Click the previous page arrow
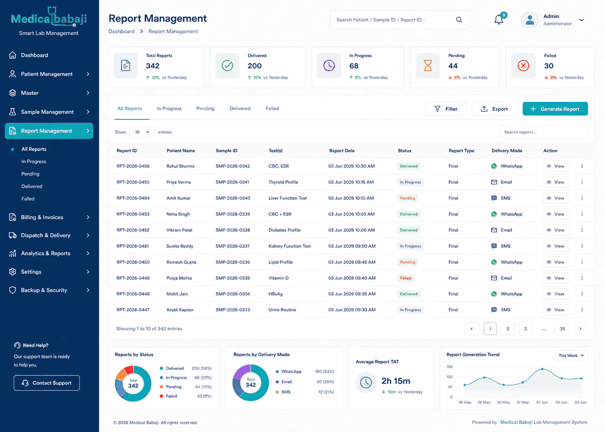 pyautogui.click(x=472, y=328)
